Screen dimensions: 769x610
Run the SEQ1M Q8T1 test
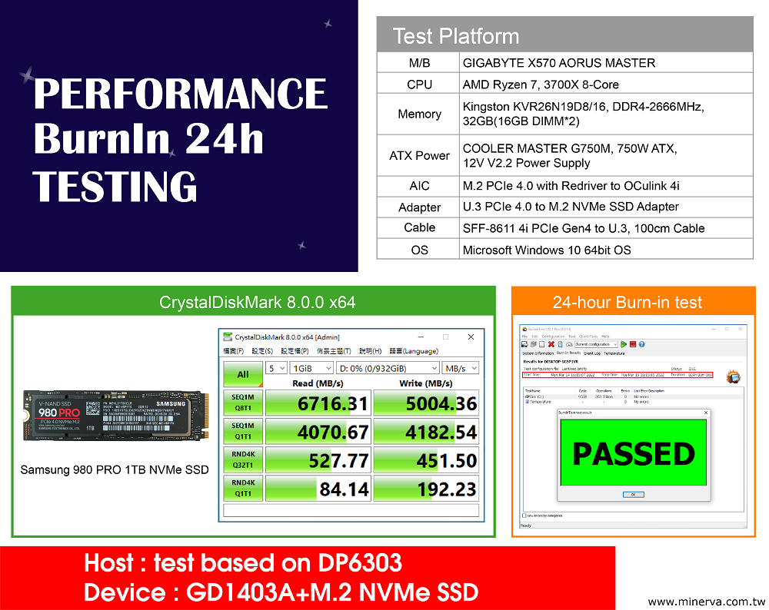point(243,403)
